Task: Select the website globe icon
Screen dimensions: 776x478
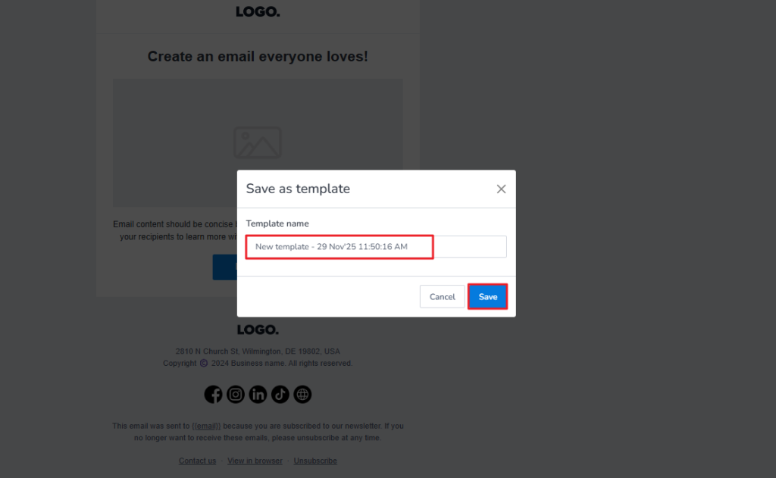Action: [302, 394]
